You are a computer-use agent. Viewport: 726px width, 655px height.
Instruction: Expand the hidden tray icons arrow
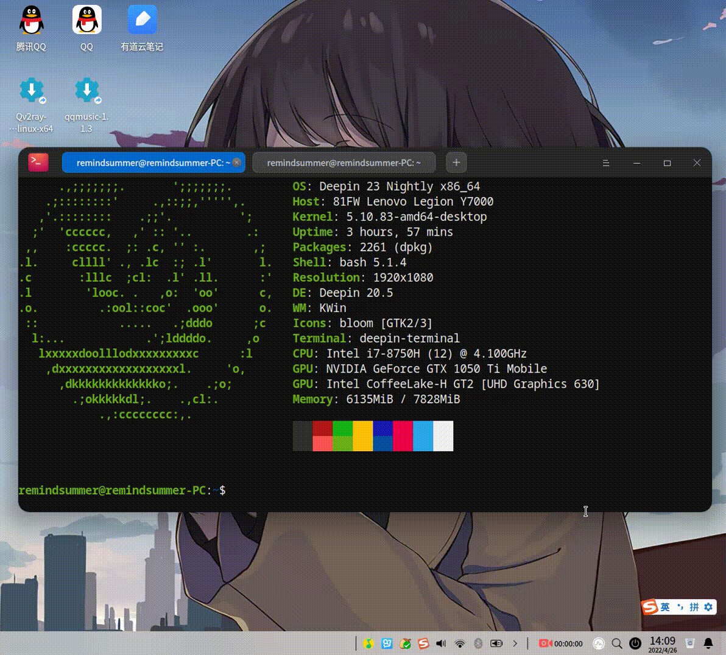pos(515,643)
